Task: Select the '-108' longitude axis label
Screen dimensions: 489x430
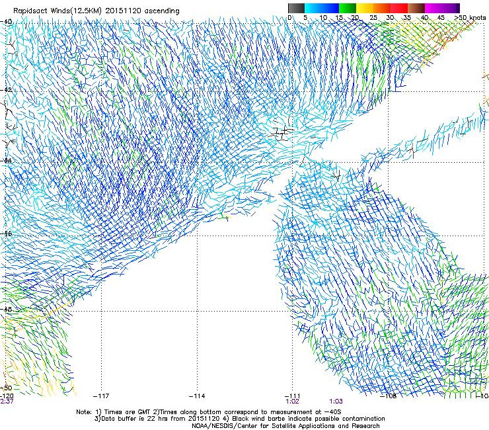Action: coord(389,396)
